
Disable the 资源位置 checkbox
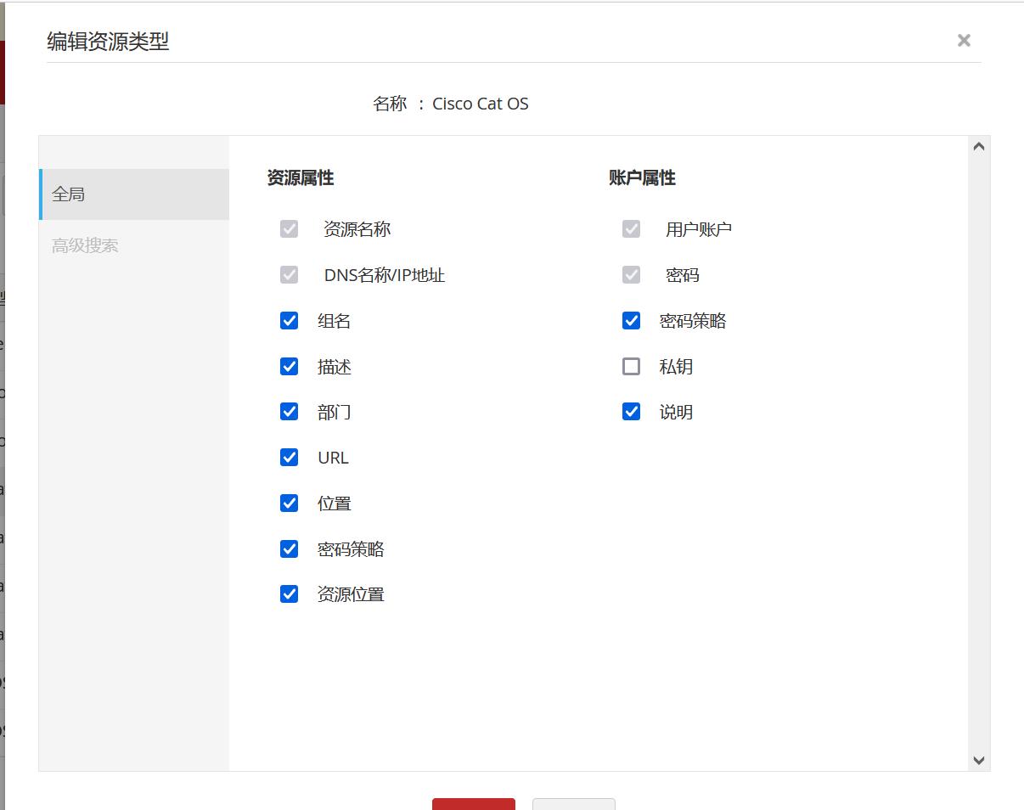289,594
